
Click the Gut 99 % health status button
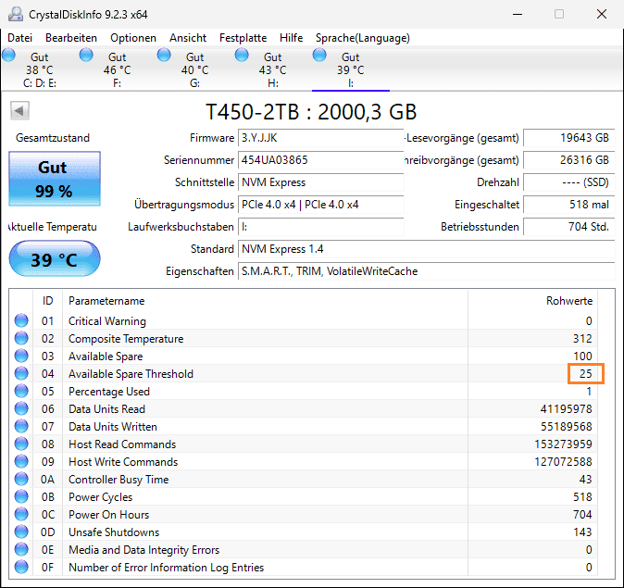click(55, 179)
